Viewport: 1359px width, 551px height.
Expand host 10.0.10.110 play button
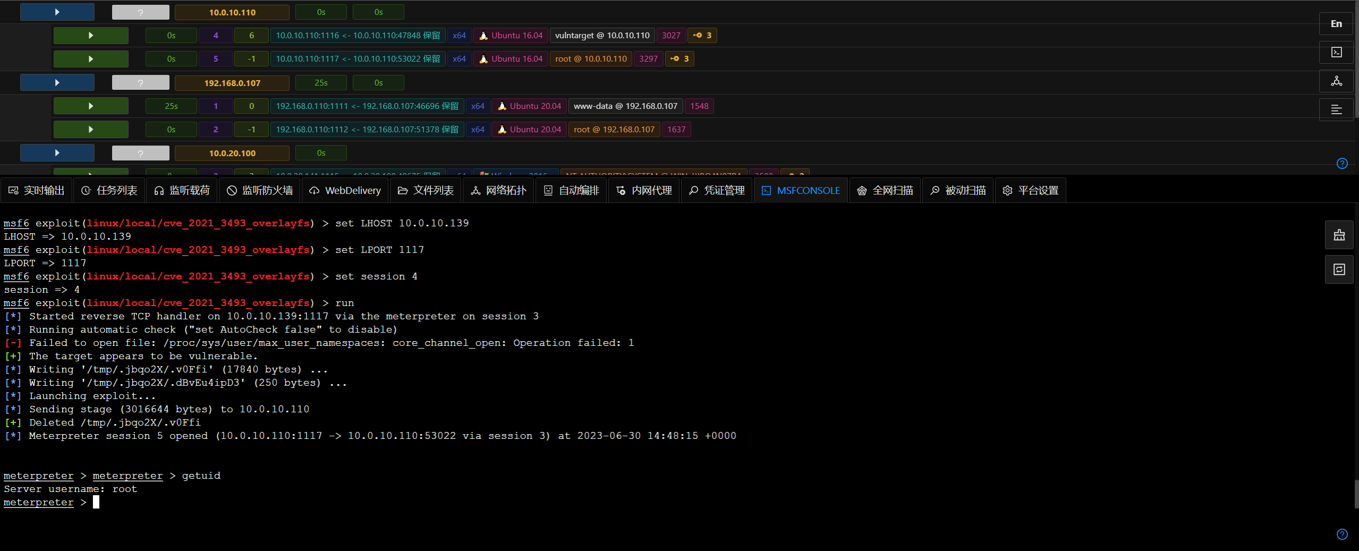(57, 12)
